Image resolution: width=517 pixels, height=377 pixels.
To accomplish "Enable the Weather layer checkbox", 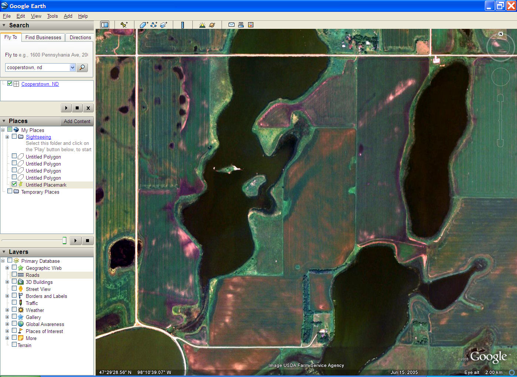I will coord(14,309).
